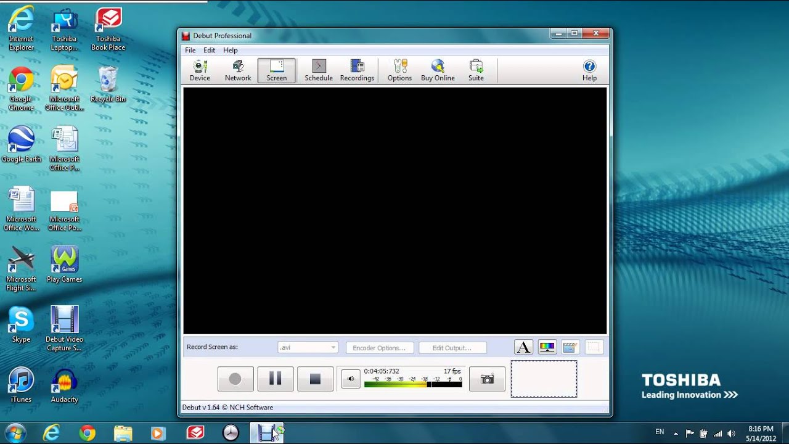Select the Recycle Bin icon
Image resolution: width=789 pixels, height=444 pixels.
[108, 85]
